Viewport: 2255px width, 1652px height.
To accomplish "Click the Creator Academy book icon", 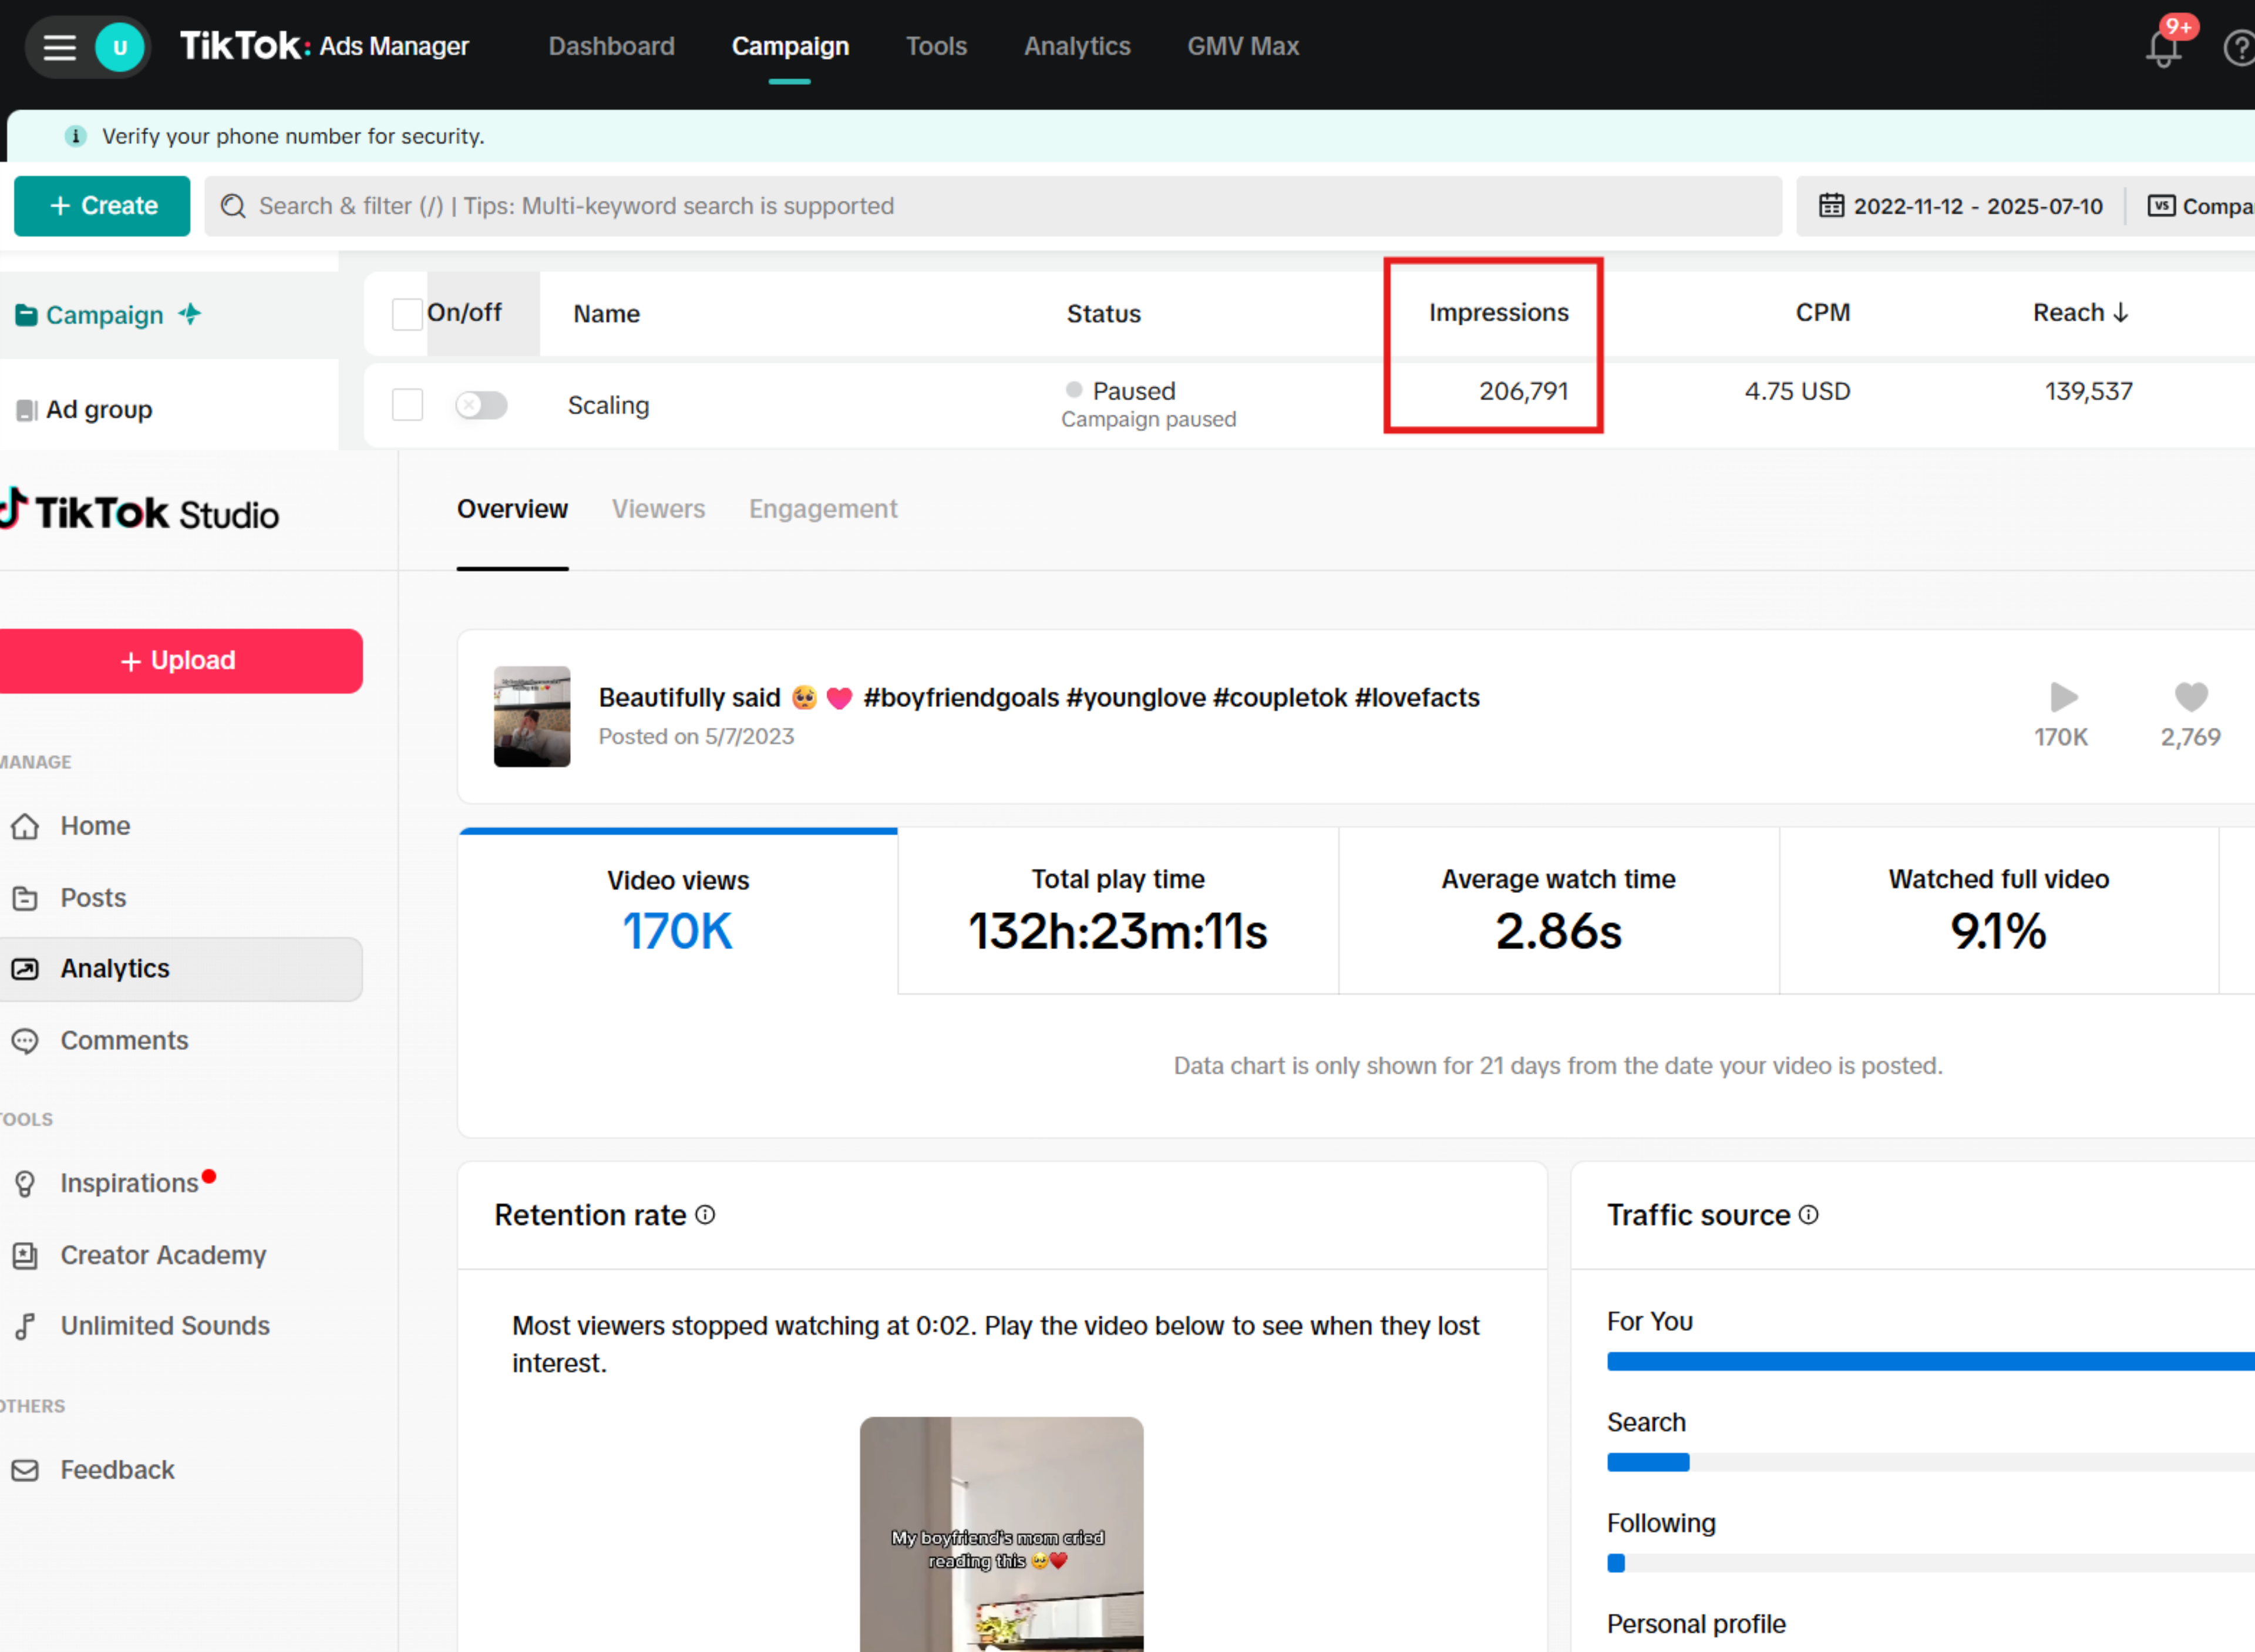I will (25, 1256).
